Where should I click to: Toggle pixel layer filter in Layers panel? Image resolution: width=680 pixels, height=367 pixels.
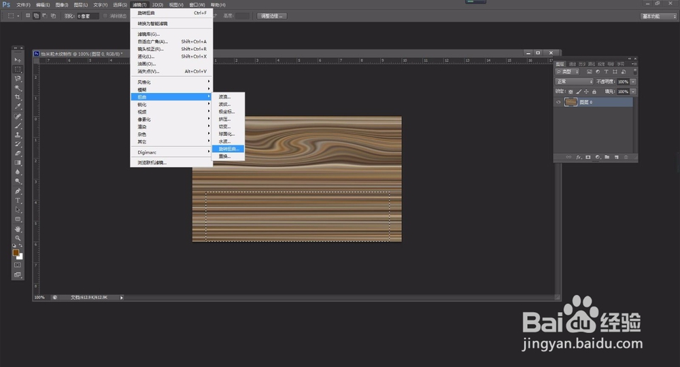click(590, 72)
